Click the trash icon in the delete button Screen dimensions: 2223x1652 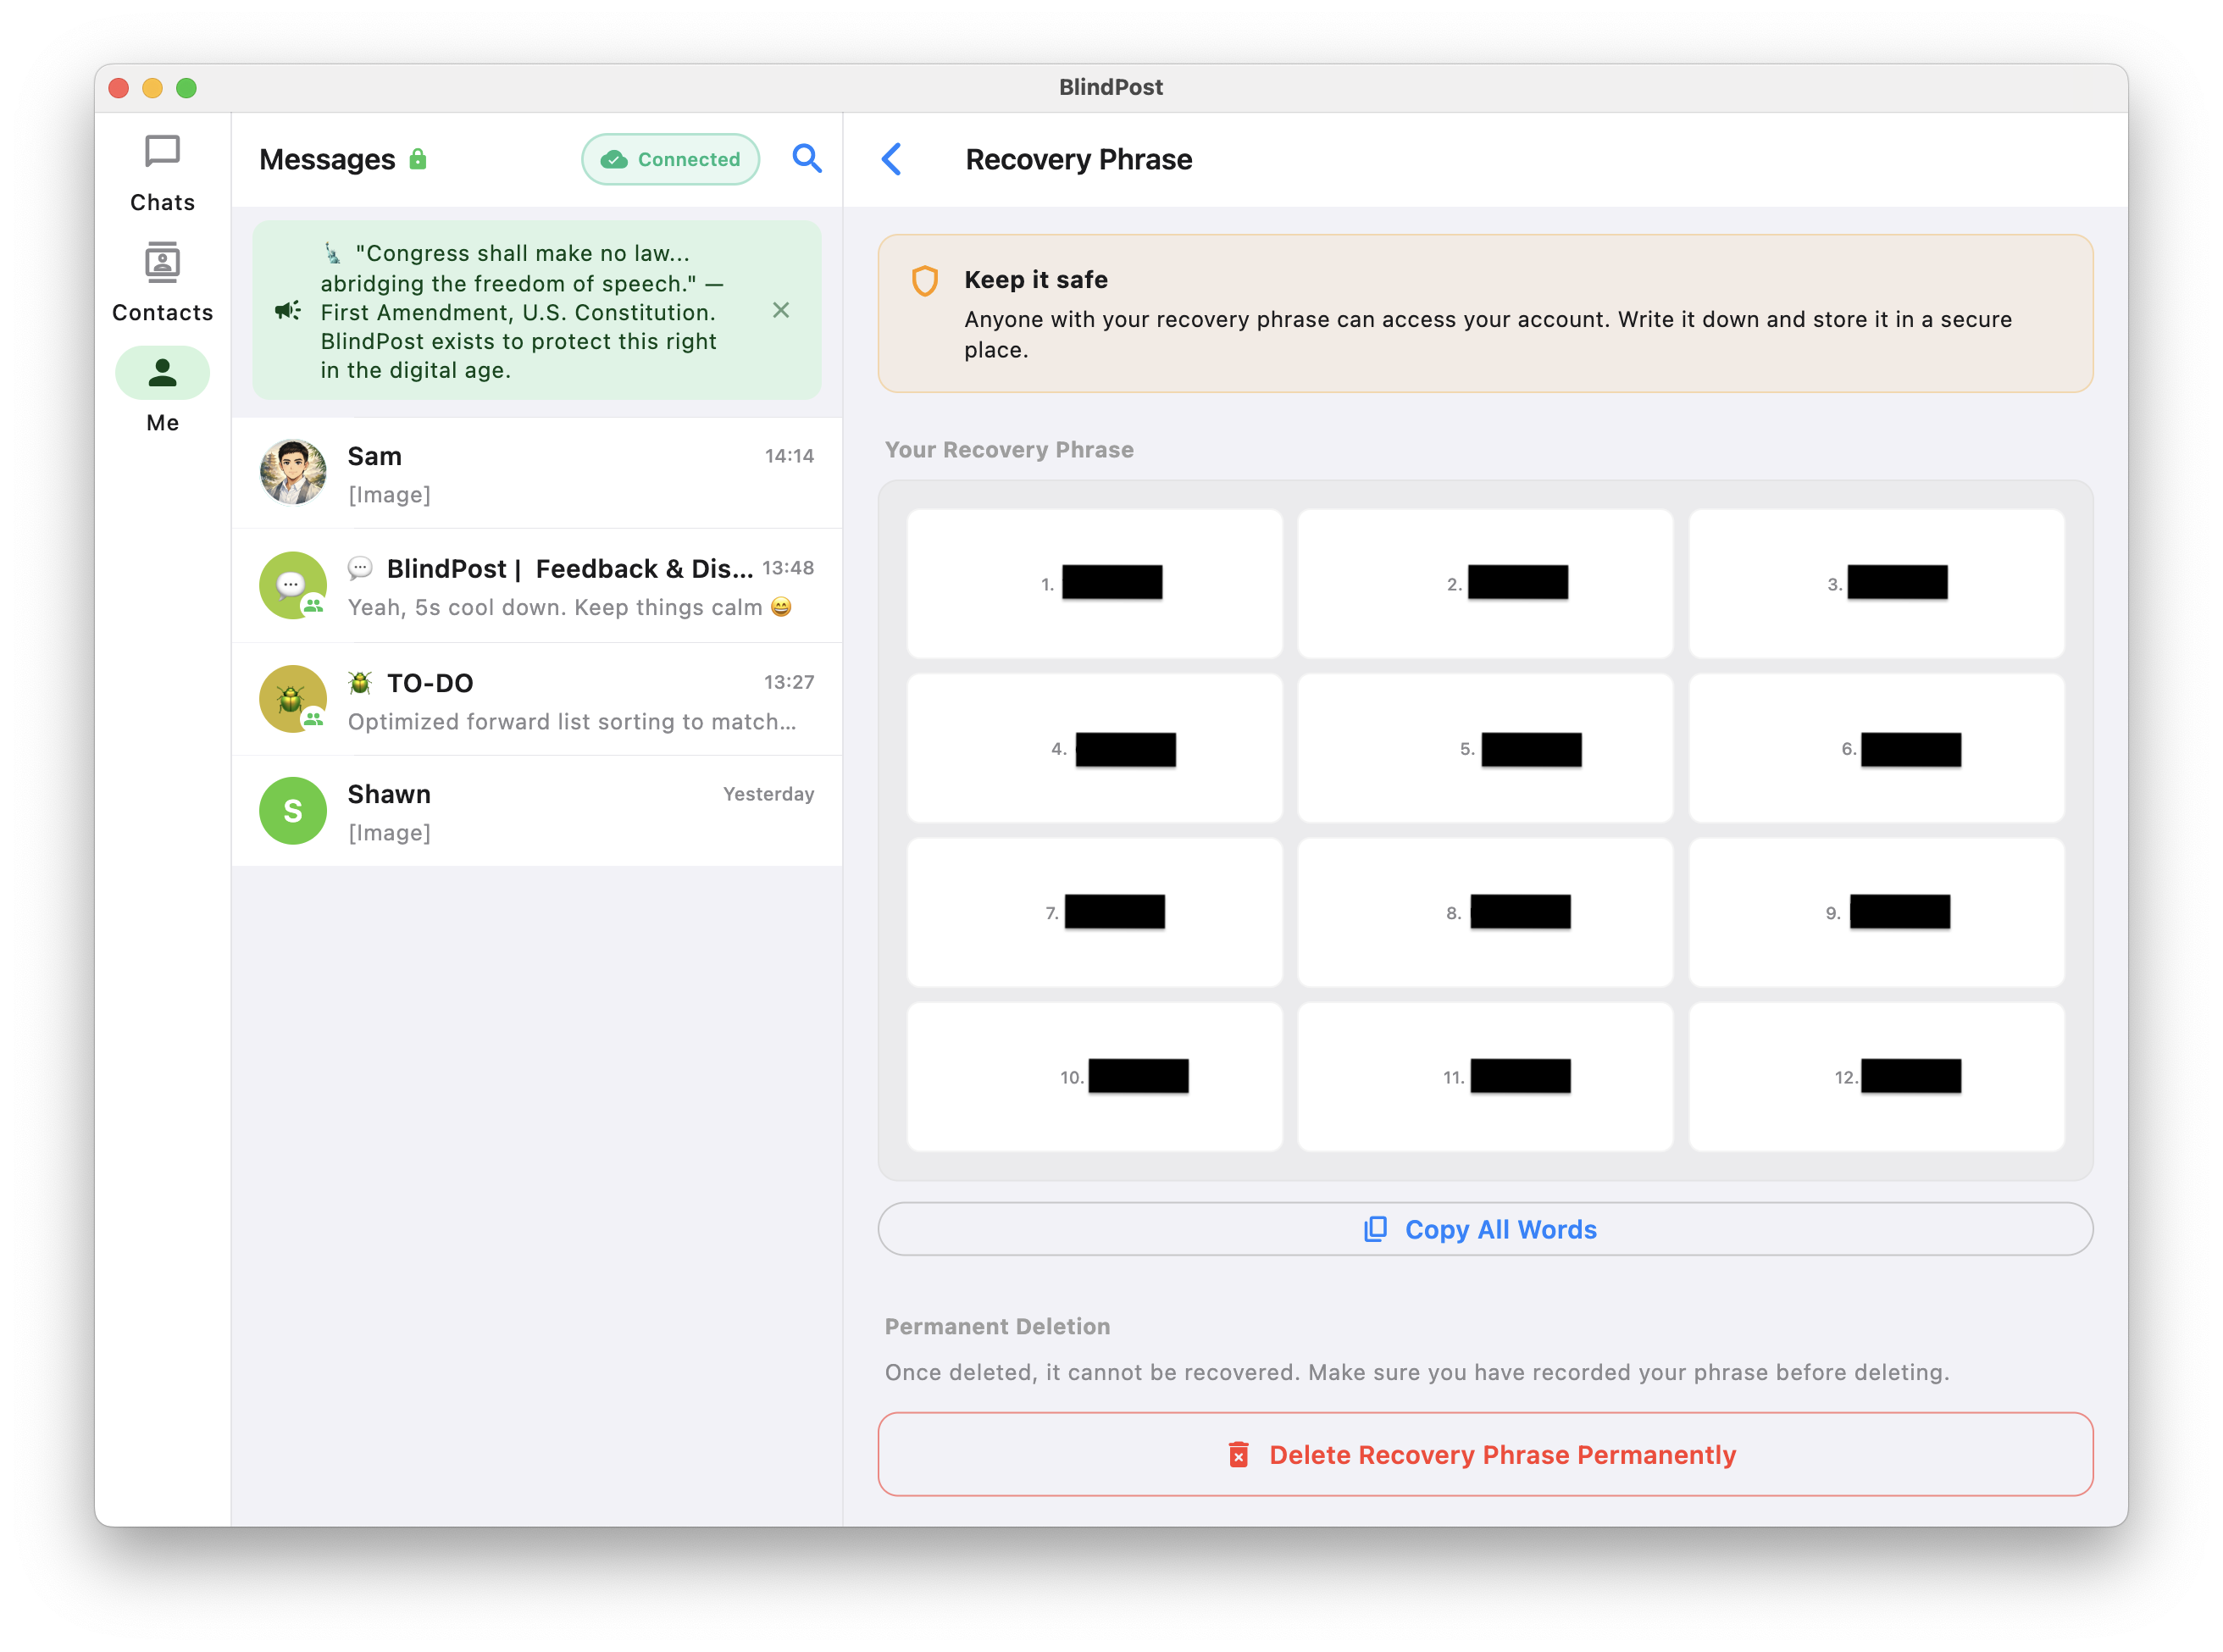click(1239, 1454)
